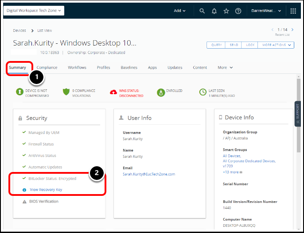Click the favorites star icon
This screenshot has width=304, height=233.
click(226, 11)
